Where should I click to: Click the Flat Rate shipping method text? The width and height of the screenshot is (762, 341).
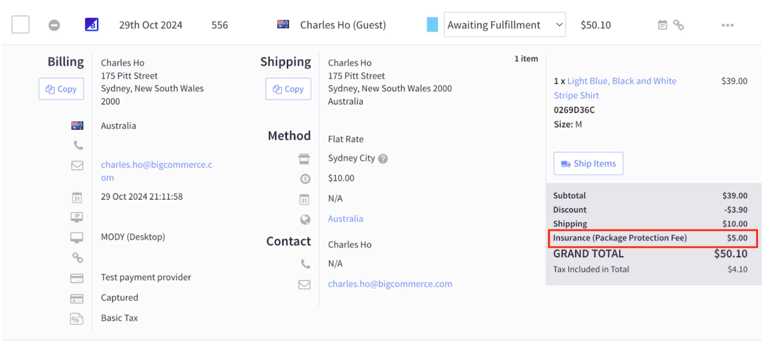point(346,139)
